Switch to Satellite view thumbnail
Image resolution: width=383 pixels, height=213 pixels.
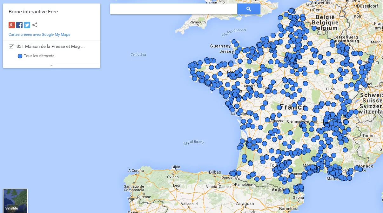click(x=15, y=201)
